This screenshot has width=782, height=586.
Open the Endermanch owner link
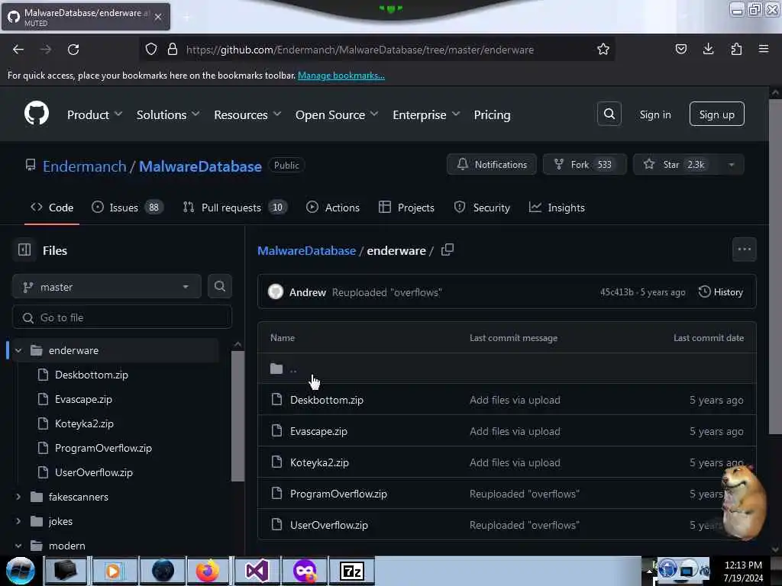point(84,166)
